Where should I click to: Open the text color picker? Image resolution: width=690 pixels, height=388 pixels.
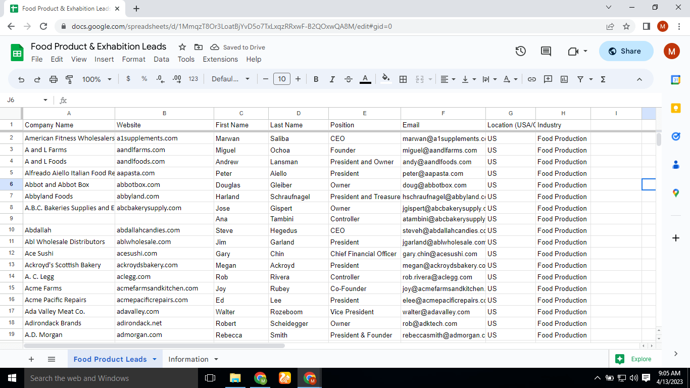(365, 79)
